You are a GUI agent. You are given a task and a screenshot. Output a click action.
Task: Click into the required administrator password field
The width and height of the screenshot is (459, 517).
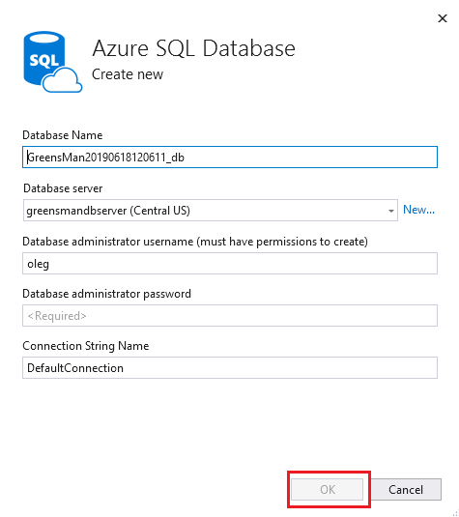pyautogui.click(x=230, y=316)
